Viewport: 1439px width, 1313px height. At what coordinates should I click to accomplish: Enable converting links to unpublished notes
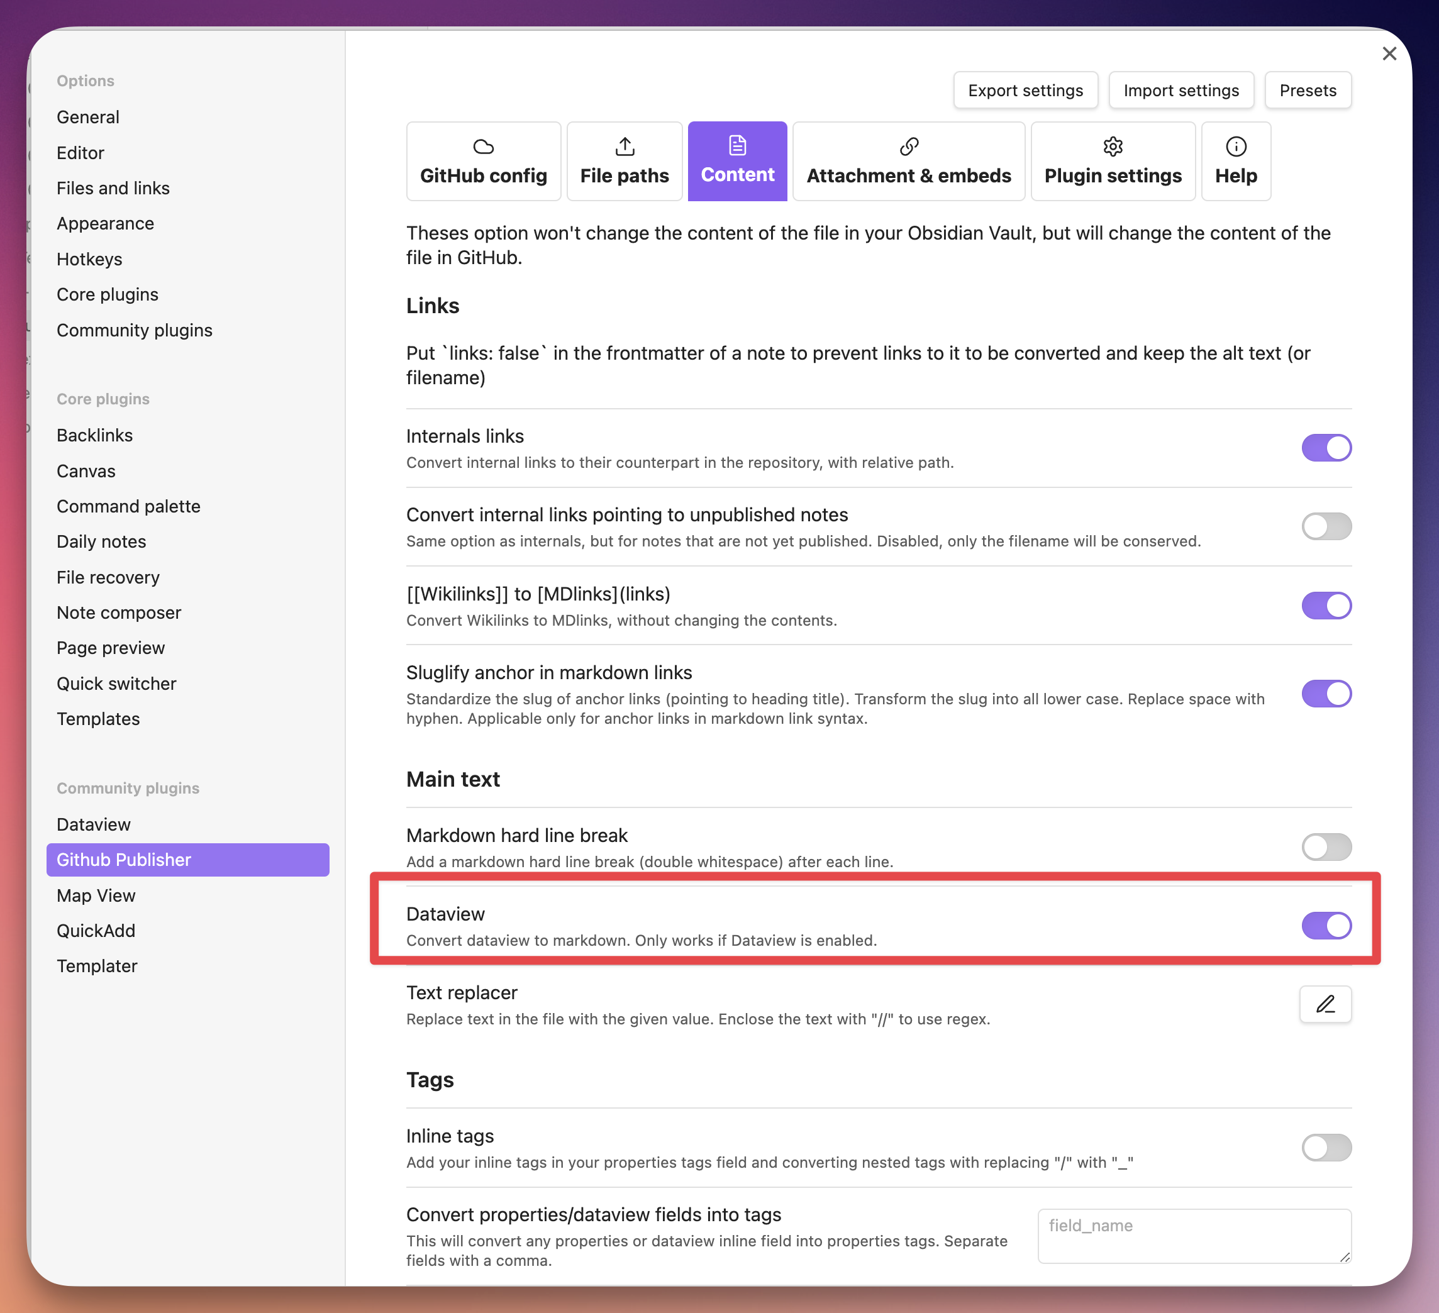pos(1326,526)
